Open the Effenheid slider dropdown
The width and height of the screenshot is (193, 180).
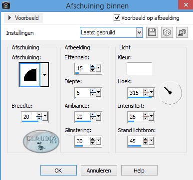98,68
